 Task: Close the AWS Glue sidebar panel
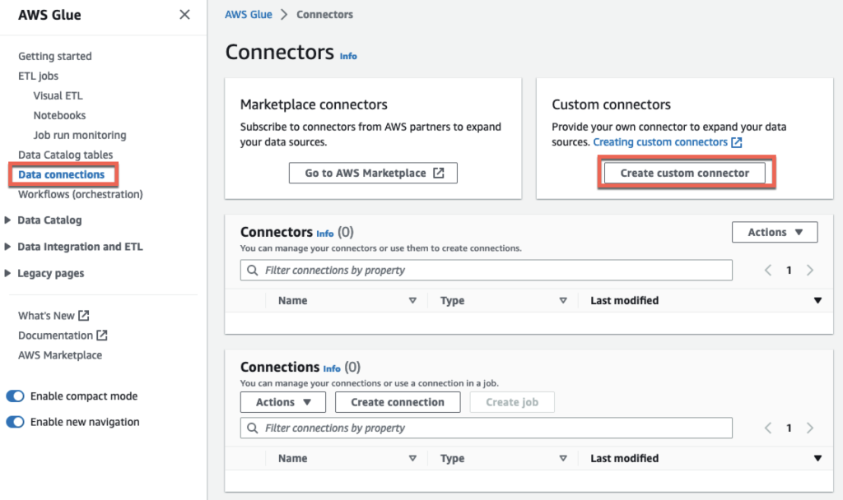pyautogui.click(x=184, y=15)
